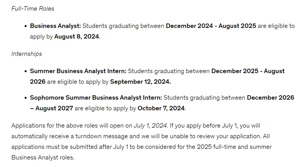Click the Sophomore Summer Business Analyst Intern label

click(96, 98)
